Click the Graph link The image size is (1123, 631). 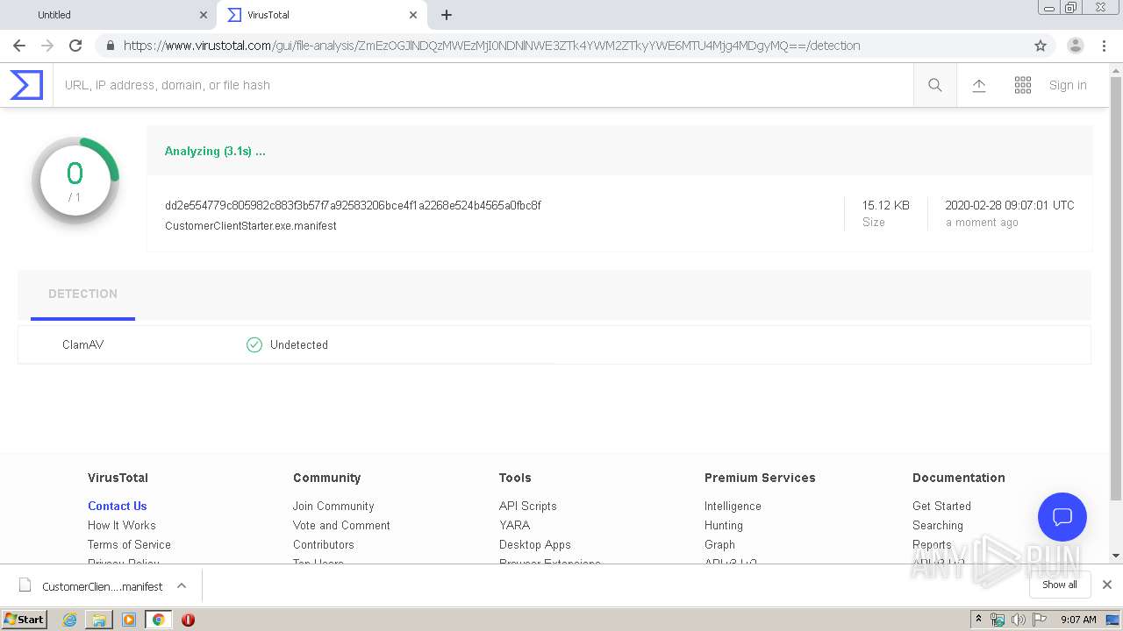click(x=719, y=545)
